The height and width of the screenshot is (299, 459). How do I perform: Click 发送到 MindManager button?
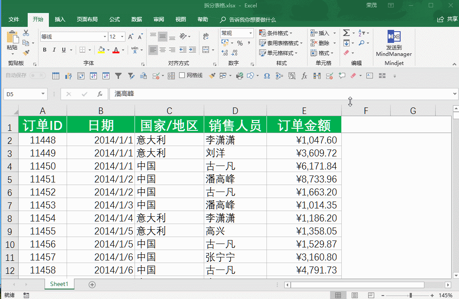tap(394, 43)
